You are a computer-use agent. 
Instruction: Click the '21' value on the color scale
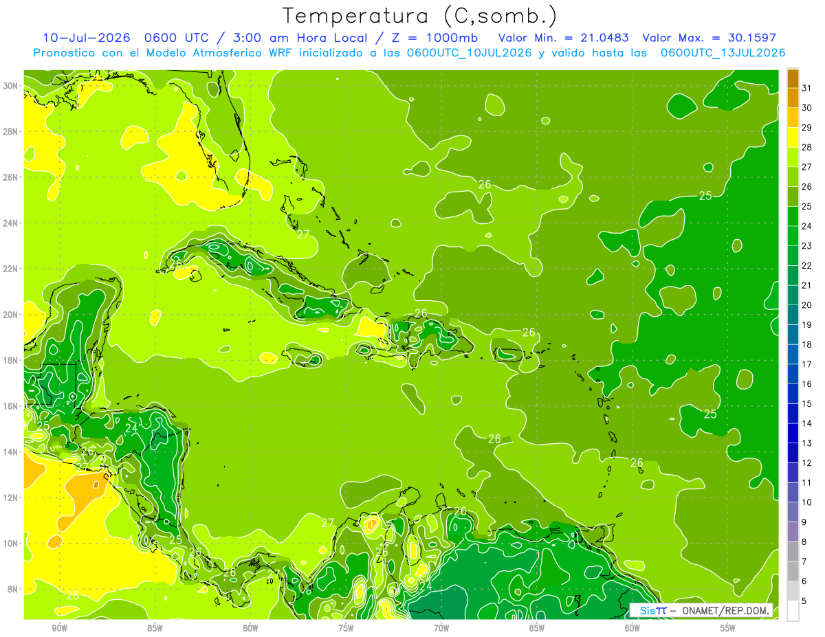pyautogui.click(x=807, y=285)
